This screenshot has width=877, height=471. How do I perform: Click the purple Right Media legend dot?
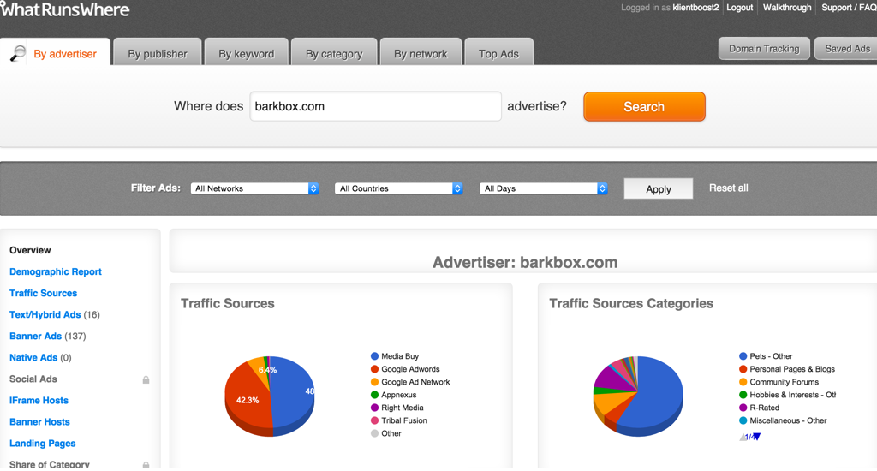(x=375, y=408)
